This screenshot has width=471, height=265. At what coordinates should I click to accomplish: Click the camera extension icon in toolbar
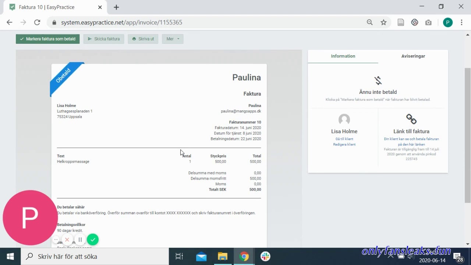[x=428, y=22]
